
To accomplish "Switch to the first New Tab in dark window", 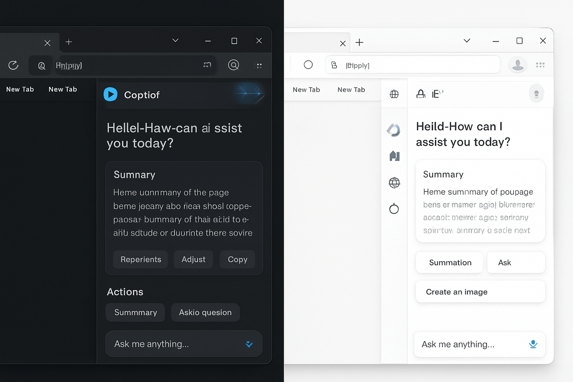I will click(20, 89).
